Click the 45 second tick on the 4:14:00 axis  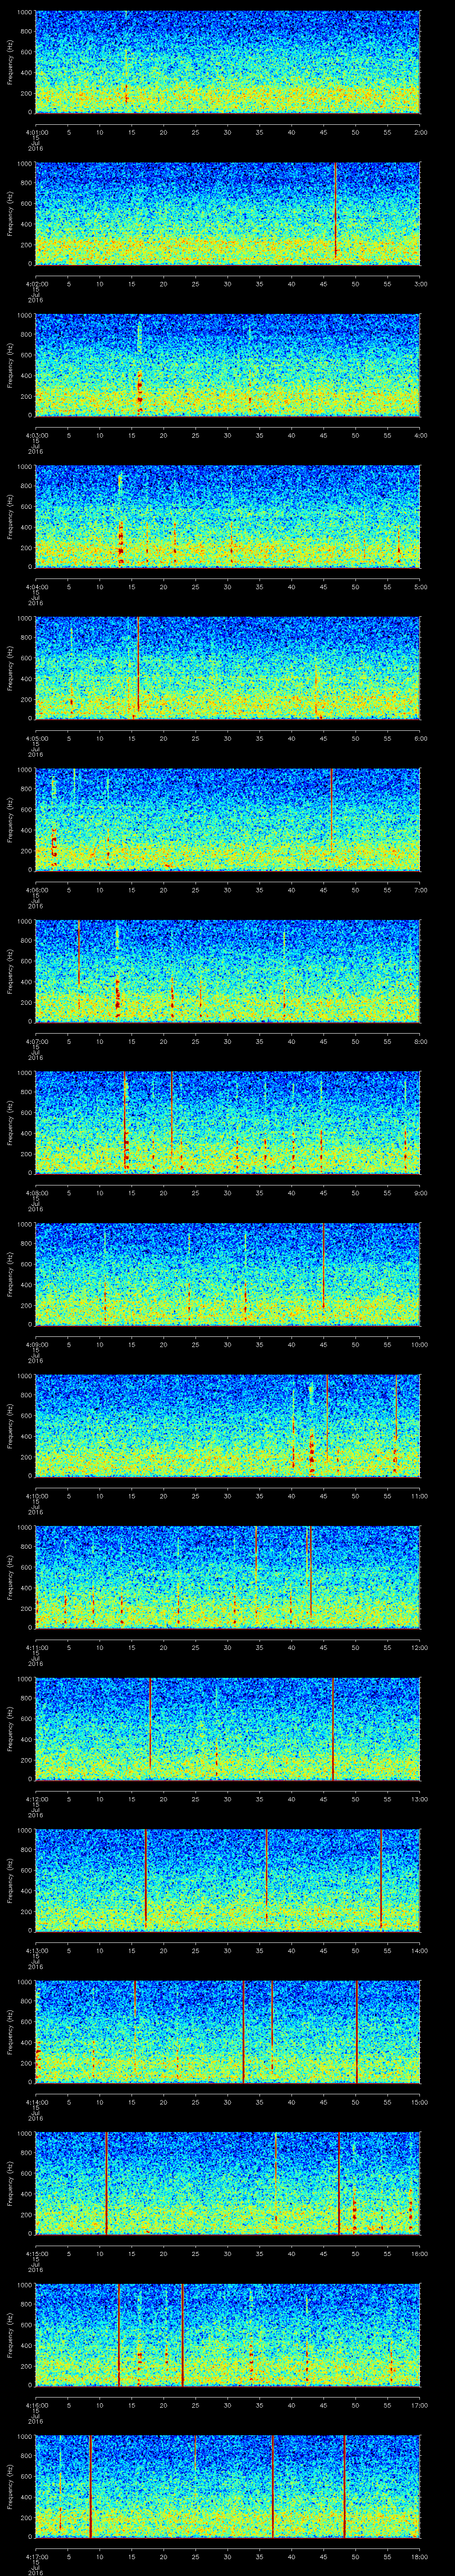[323, 2101]
